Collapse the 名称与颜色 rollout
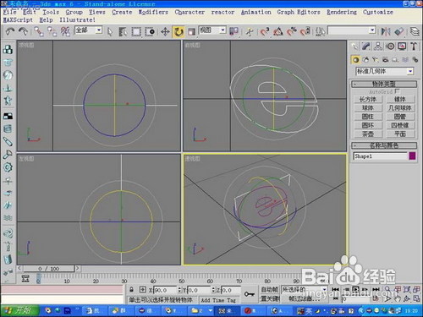Viewport: 423px width, 317px height. pyautogui.click(x=384, y=145)
